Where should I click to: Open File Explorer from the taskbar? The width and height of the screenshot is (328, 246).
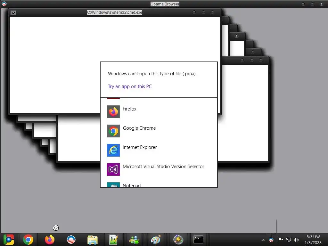(x=93, y=240)
